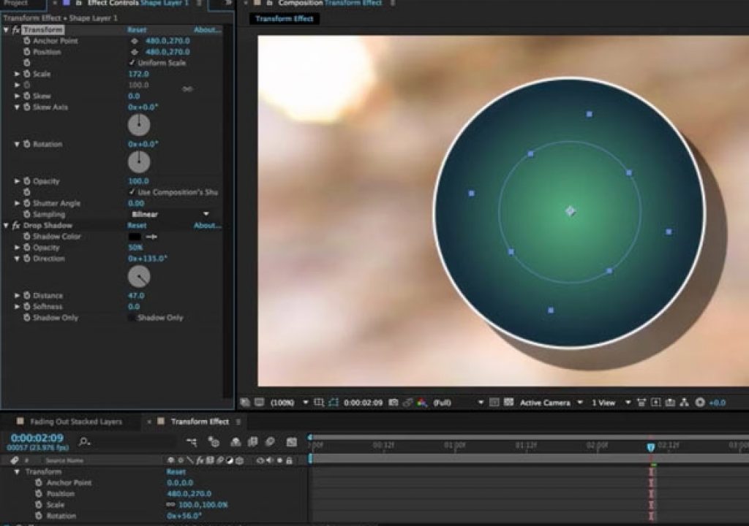This screenshot has height=526, width=749.
Task: Click Reset for the Drop Shadow effect
Action: [x=137, y=225]
